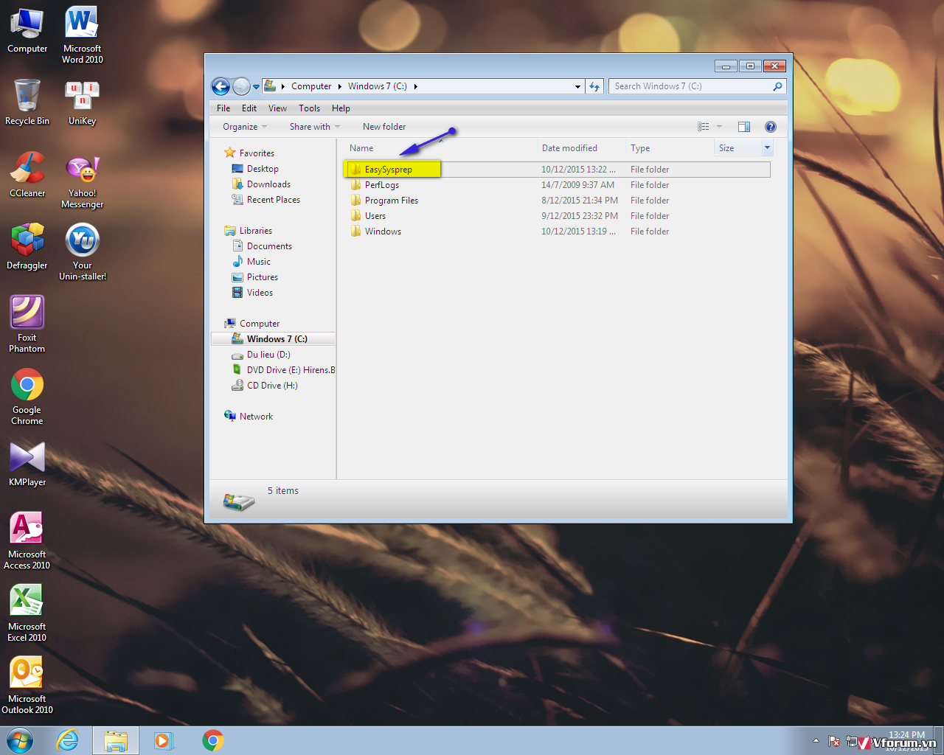The width and height of the screenshot is (944, 755).
Task: Show hidden tray icons arrow
Action: [x=816, y=740]
